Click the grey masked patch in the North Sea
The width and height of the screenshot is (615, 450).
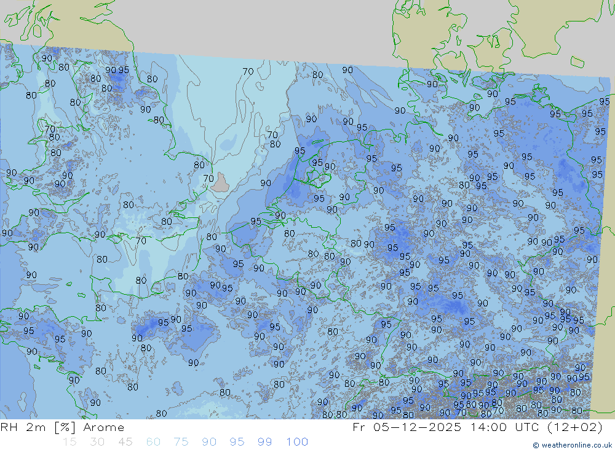click(220, 183)
